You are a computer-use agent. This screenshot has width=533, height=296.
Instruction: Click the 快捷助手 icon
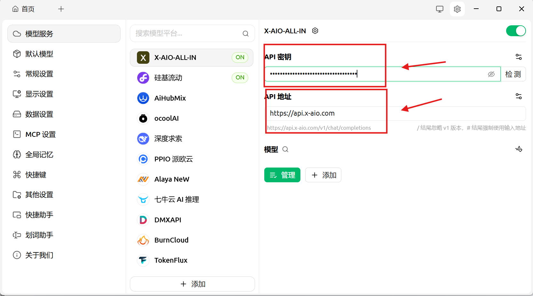tap(17, 215)
